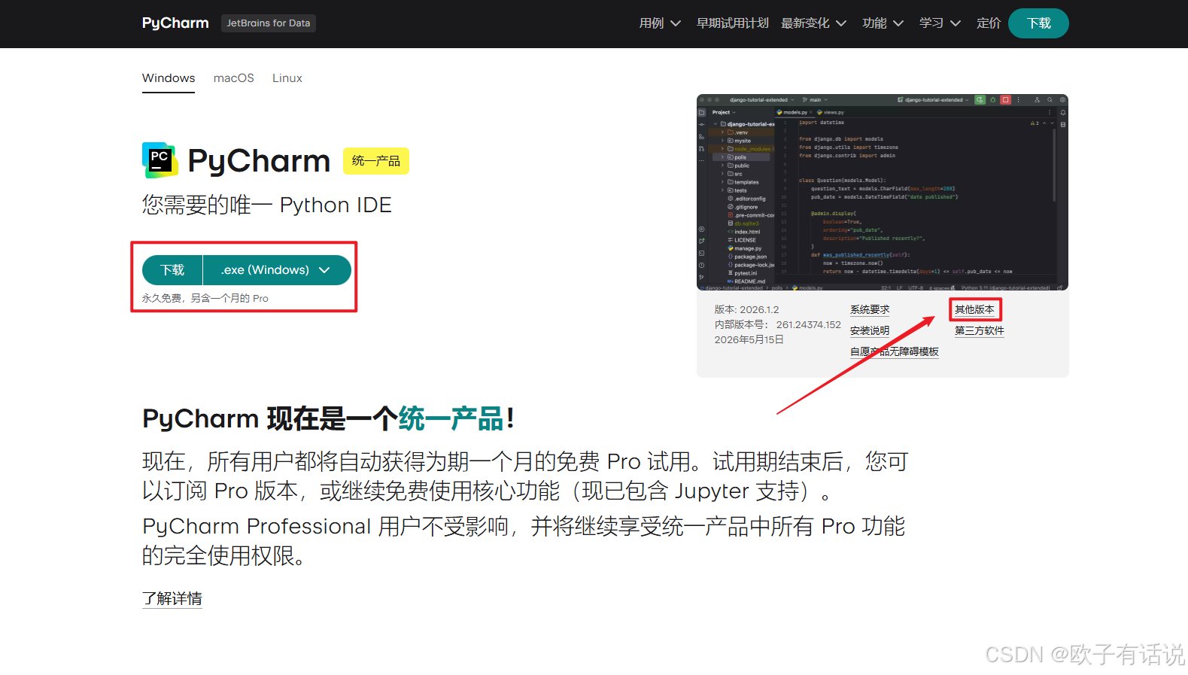Open the .exe (Windows) installer type dropdown
1188x675 pixels.
[277, 270]
